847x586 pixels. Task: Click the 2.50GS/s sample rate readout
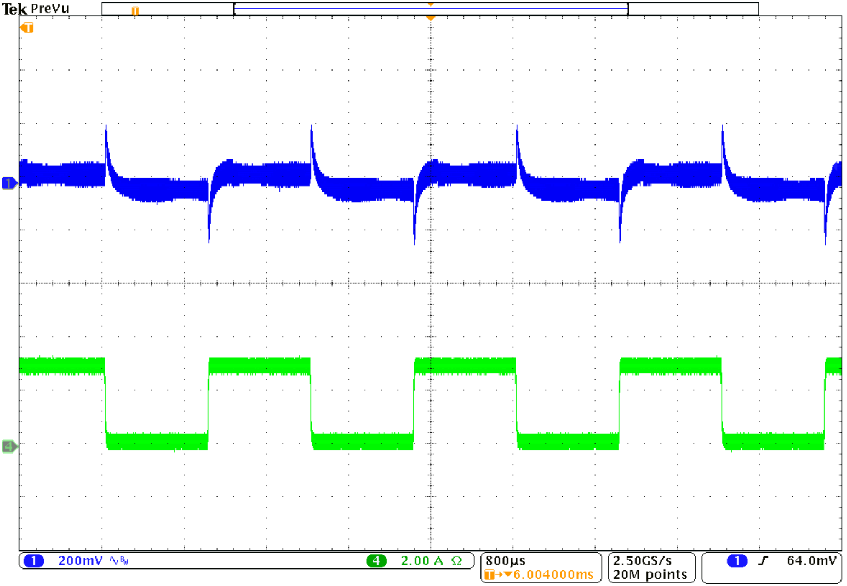click(x=642, y=561)
